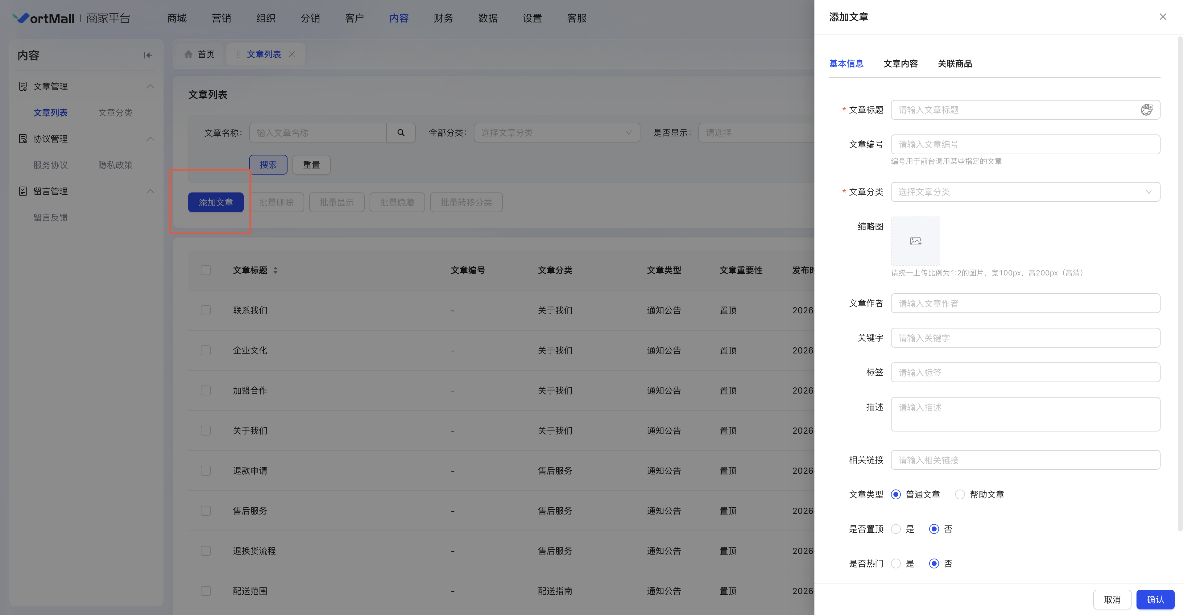Check the box for 联系我们 row

205,310
